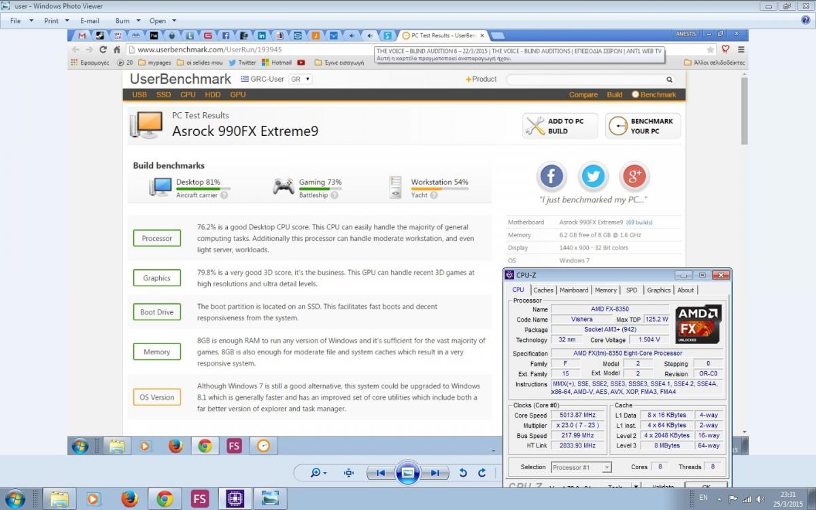
Task: Switch to the Caches tab in CPU-Z
Action: pyautogui.click(x=543, y=290)
